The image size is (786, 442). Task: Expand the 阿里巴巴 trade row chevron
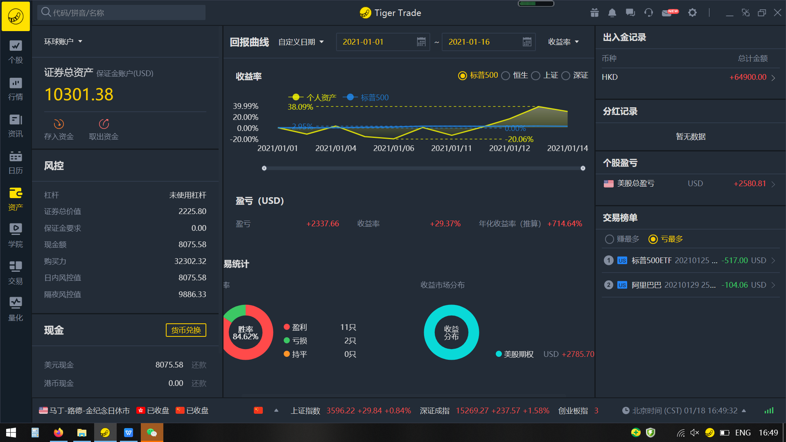773,285
